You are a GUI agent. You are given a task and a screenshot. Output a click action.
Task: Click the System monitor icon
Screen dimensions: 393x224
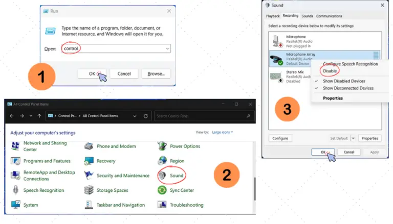pos(15,205)
